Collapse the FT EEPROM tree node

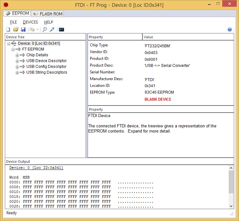point(13,49)
